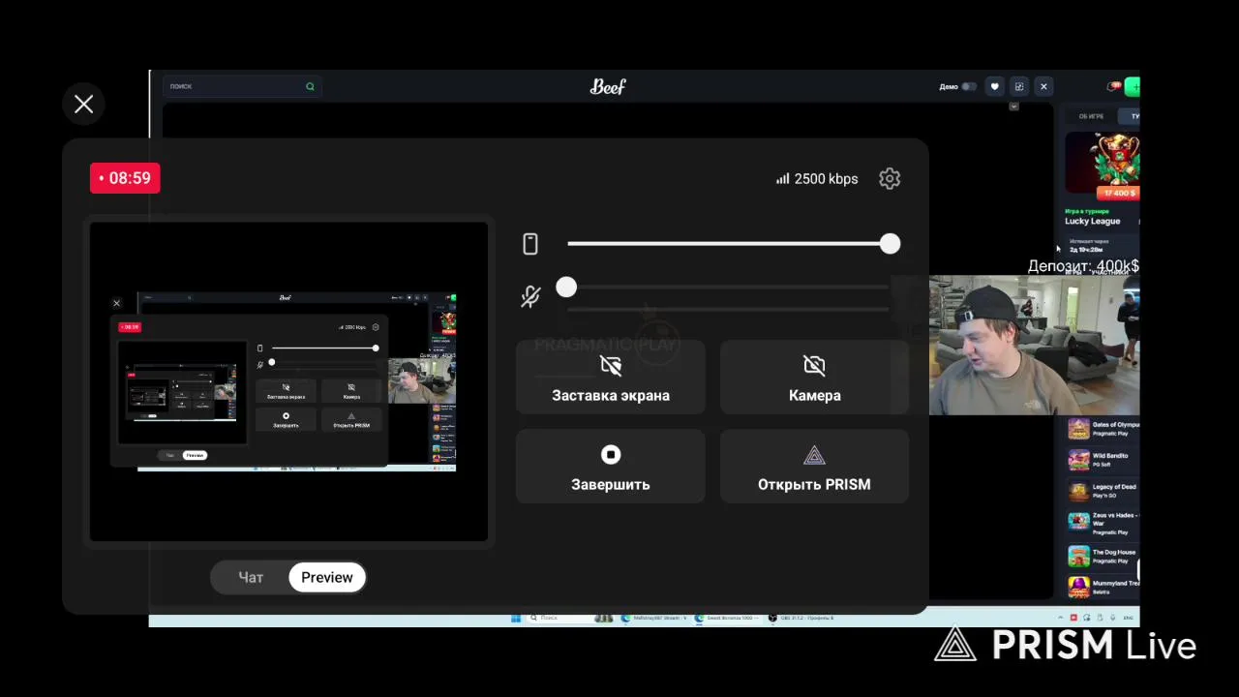Click the green plus deposit button
The image size is (1239, 697).
[1133, 87]
